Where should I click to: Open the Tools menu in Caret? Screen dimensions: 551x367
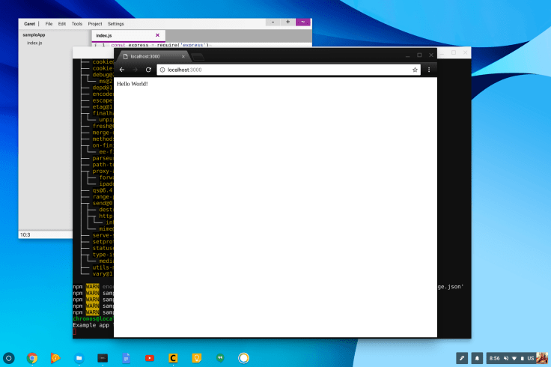tap(77, 24)
